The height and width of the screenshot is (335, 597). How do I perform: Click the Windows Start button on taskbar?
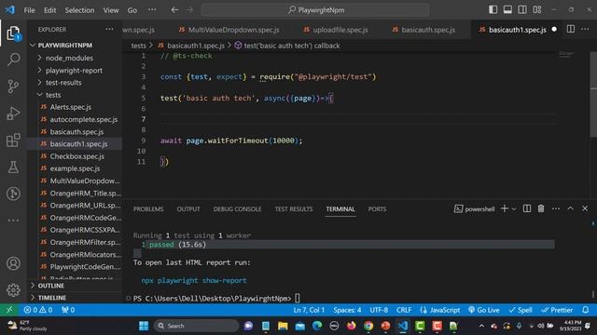point(144,326)
